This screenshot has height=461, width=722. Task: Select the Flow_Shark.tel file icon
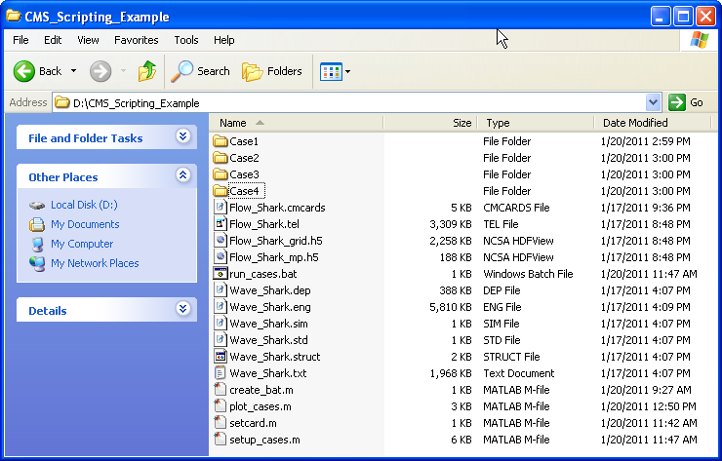[221, 223]
